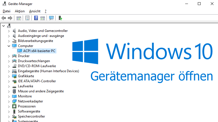
Task: Click the update driver toolbar icon
Action: 60,18
